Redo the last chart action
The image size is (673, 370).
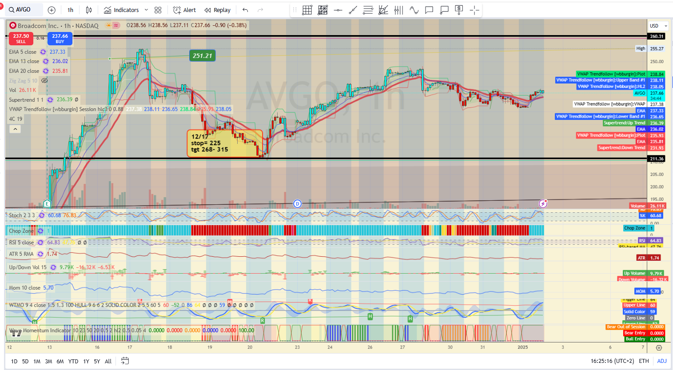(x=260, y=10)
